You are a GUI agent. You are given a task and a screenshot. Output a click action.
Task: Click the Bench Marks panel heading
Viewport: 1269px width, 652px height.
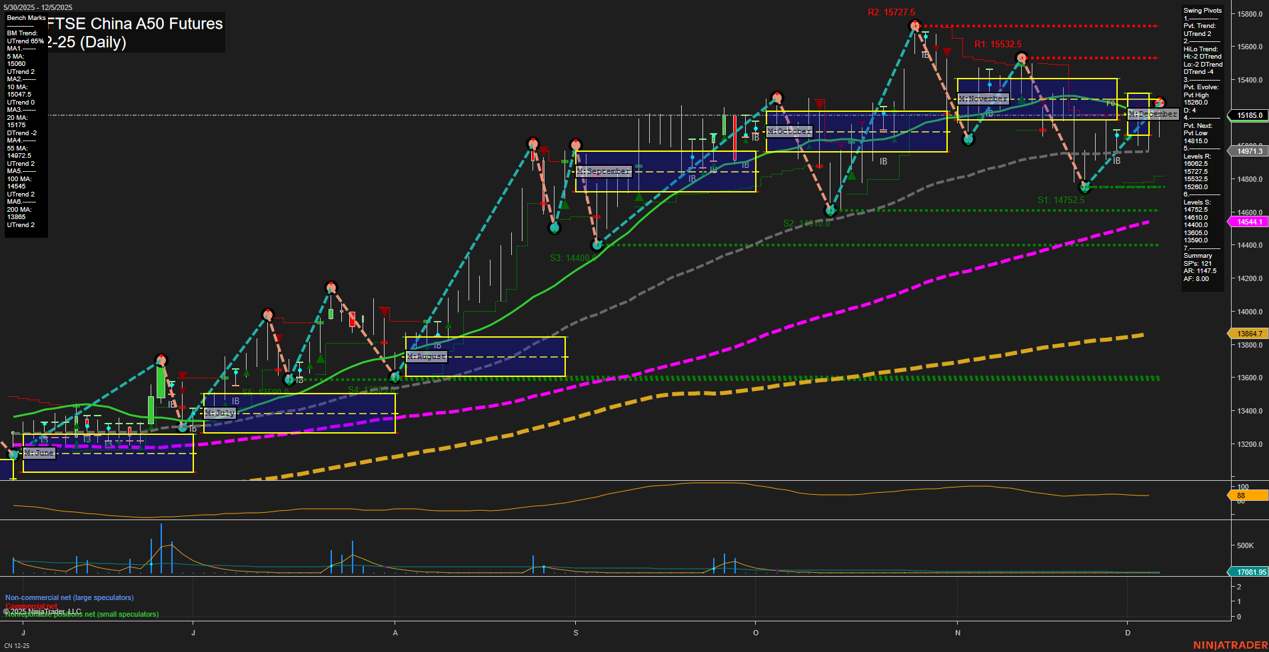click(27, 18)
